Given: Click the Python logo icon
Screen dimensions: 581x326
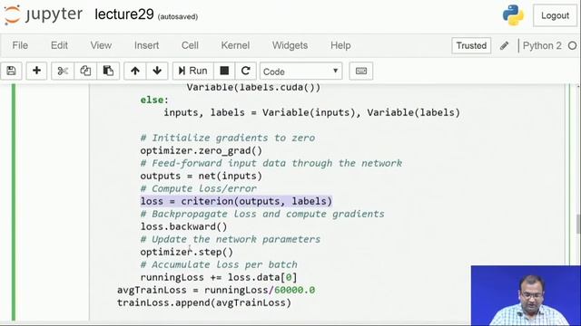Looking at the screenshot, I should (x=513, y=15).
